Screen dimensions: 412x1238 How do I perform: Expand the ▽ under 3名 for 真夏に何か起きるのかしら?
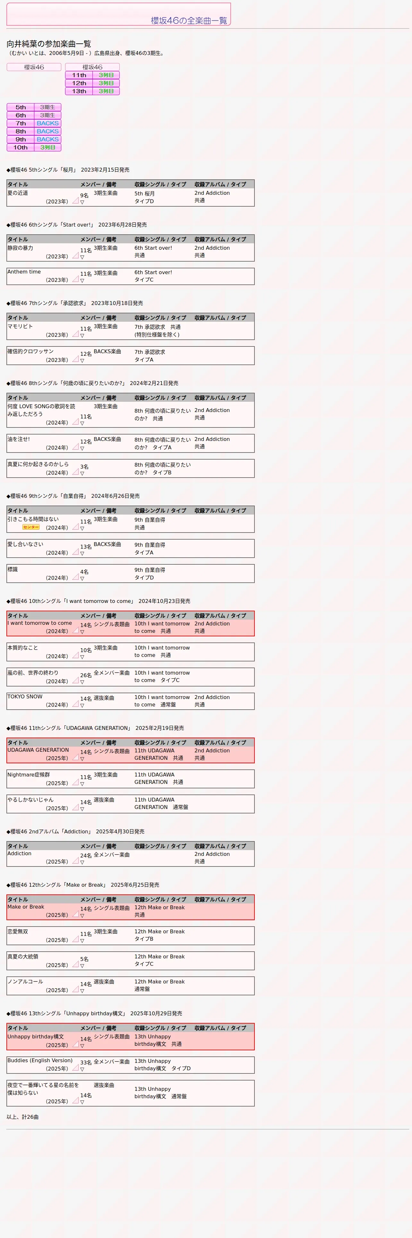point(82,473)
